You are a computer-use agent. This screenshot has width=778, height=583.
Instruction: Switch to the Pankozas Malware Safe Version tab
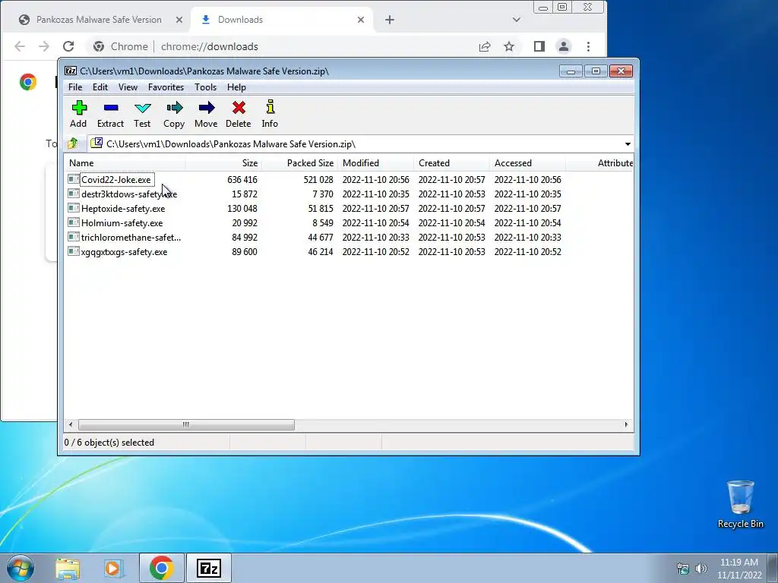(98, 20)
